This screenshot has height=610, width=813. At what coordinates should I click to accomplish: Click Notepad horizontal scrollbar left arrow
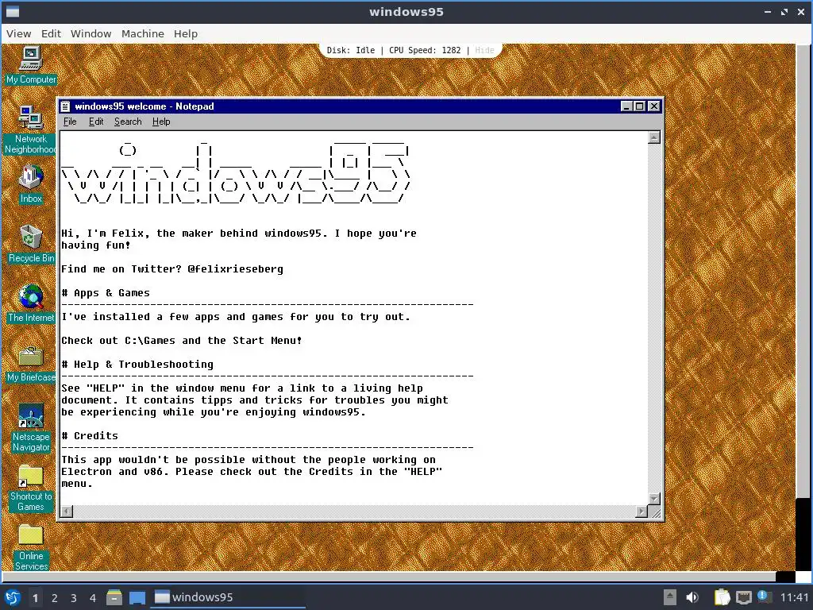tap(67, 512)
